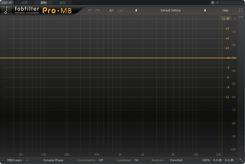This screenshot has width=245, height=164.
Task: Go to the next preset with the right arrow
Action: tap(205, 10)
